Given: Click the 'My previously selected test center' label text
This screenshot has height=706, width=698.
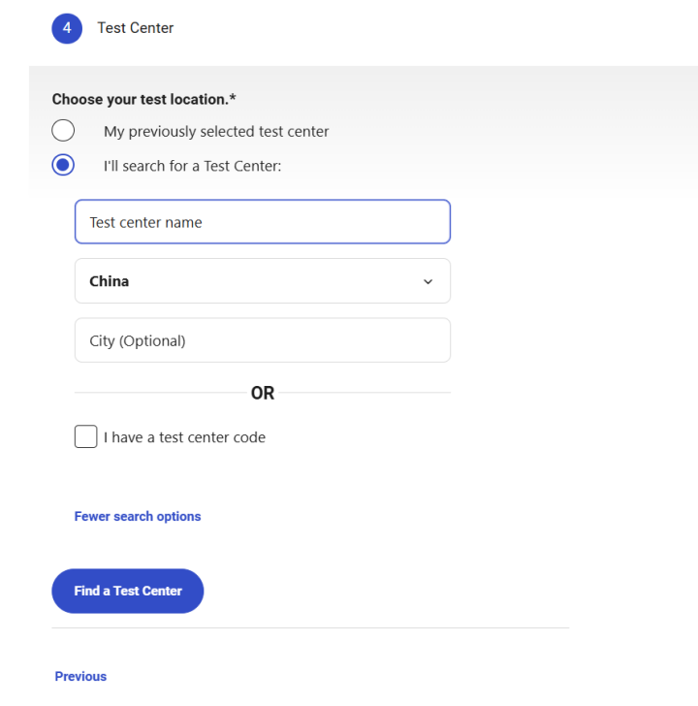Looking at the screenshot, I should coord(216,131).
